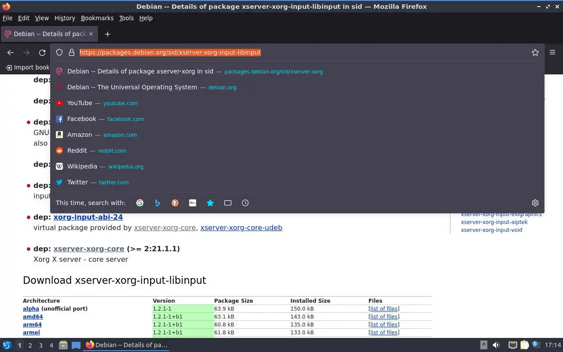Select the Wikipedia suggestion
Image resolution: width=563 pixels, height=352 pixels.
click(x=297, y=166)
